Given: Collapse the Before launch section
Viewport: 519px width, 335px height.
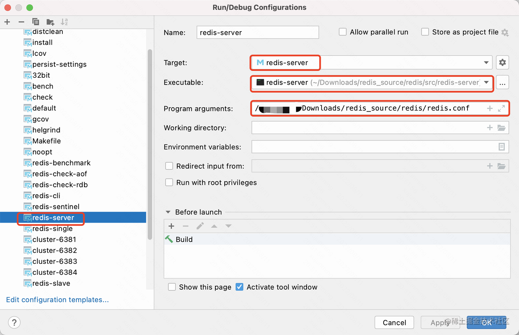Looking at the screenshot, I should [168, 212].
